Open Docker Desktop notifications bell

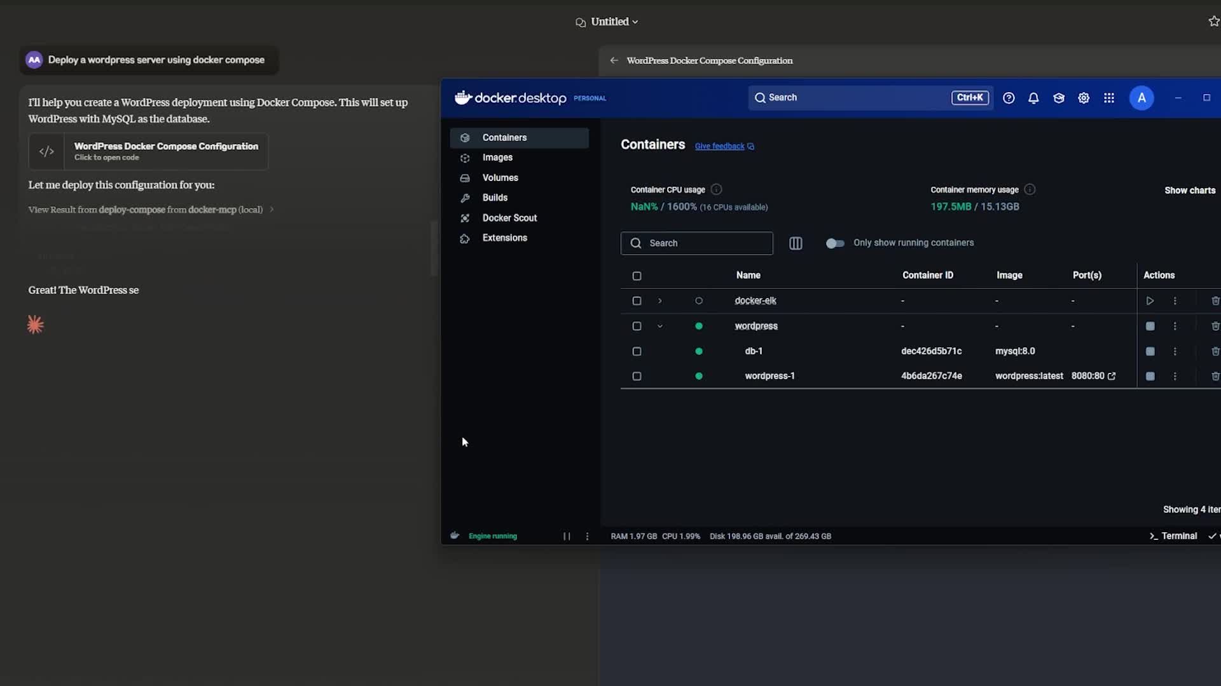coord(1033,98)
